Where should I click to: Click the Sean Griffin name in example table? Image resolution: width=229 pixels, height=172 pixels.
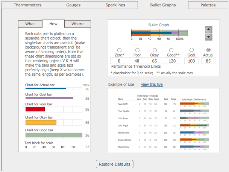[123, 104]
